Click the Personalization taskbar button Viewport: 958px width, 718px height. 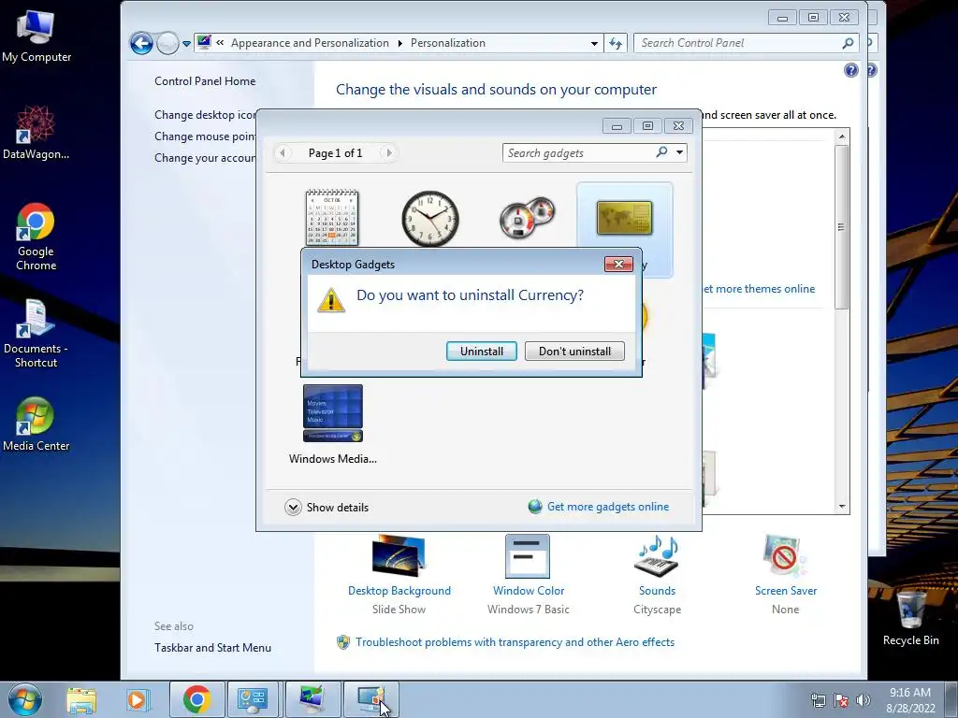click(312, 699)
